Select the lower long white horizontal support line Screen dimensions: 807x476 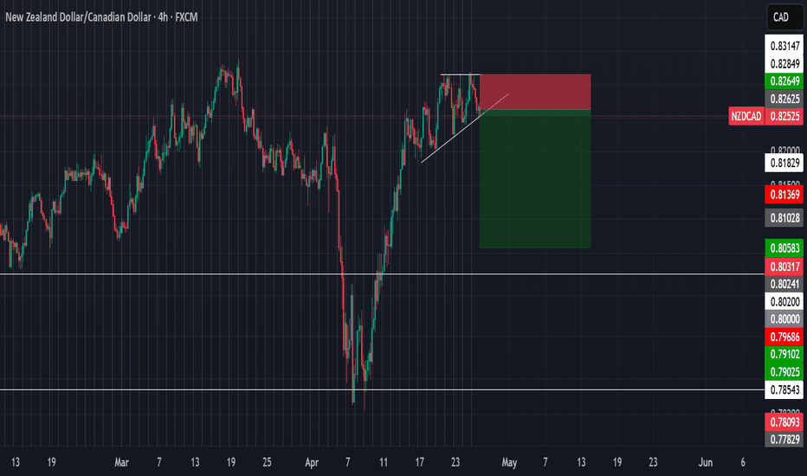point(382,389)
